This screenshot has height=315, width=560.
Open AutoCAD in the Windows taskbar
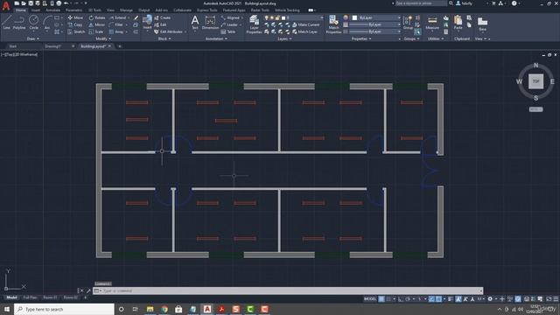coord(207,309)
